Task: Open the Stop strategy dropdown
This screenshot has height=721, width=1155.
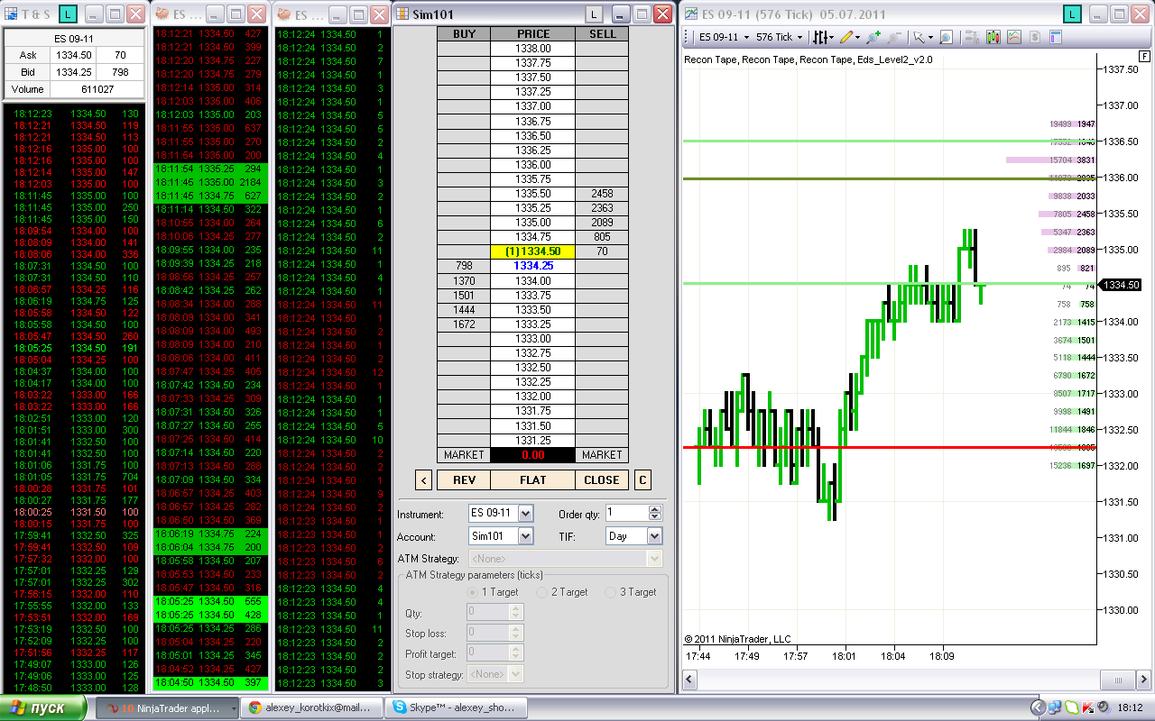Action: [x=494, y=674]
